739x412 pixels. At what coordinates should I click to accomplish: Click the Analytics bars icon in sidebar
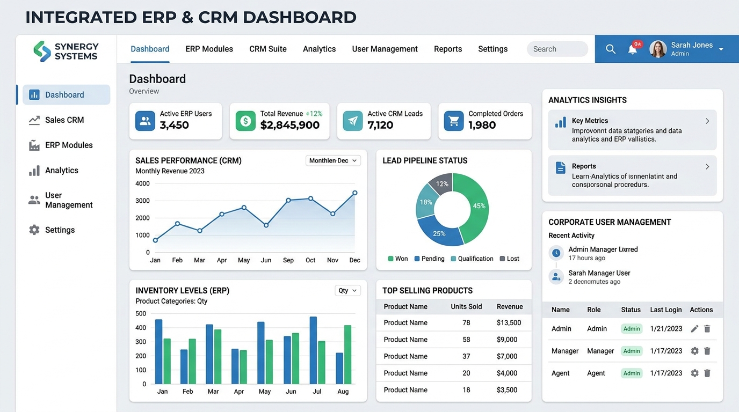click(34, 171)
